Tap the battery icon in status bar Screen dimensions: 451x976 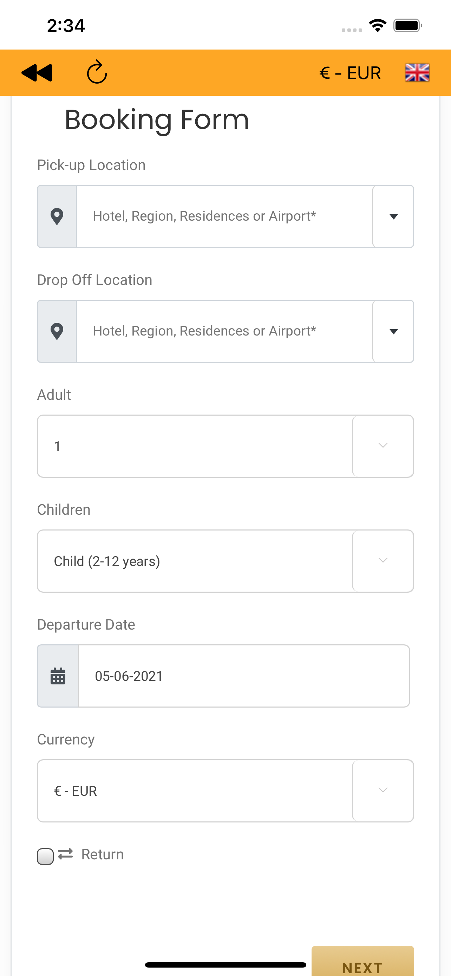[407, 26]
